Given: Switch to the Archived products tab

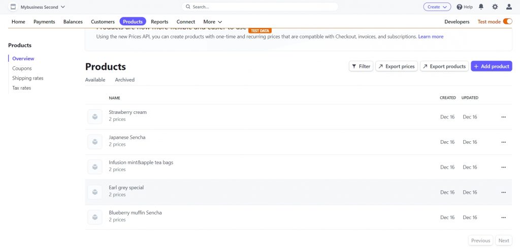Looking at the screenshot, I should (x=125, y=79).
